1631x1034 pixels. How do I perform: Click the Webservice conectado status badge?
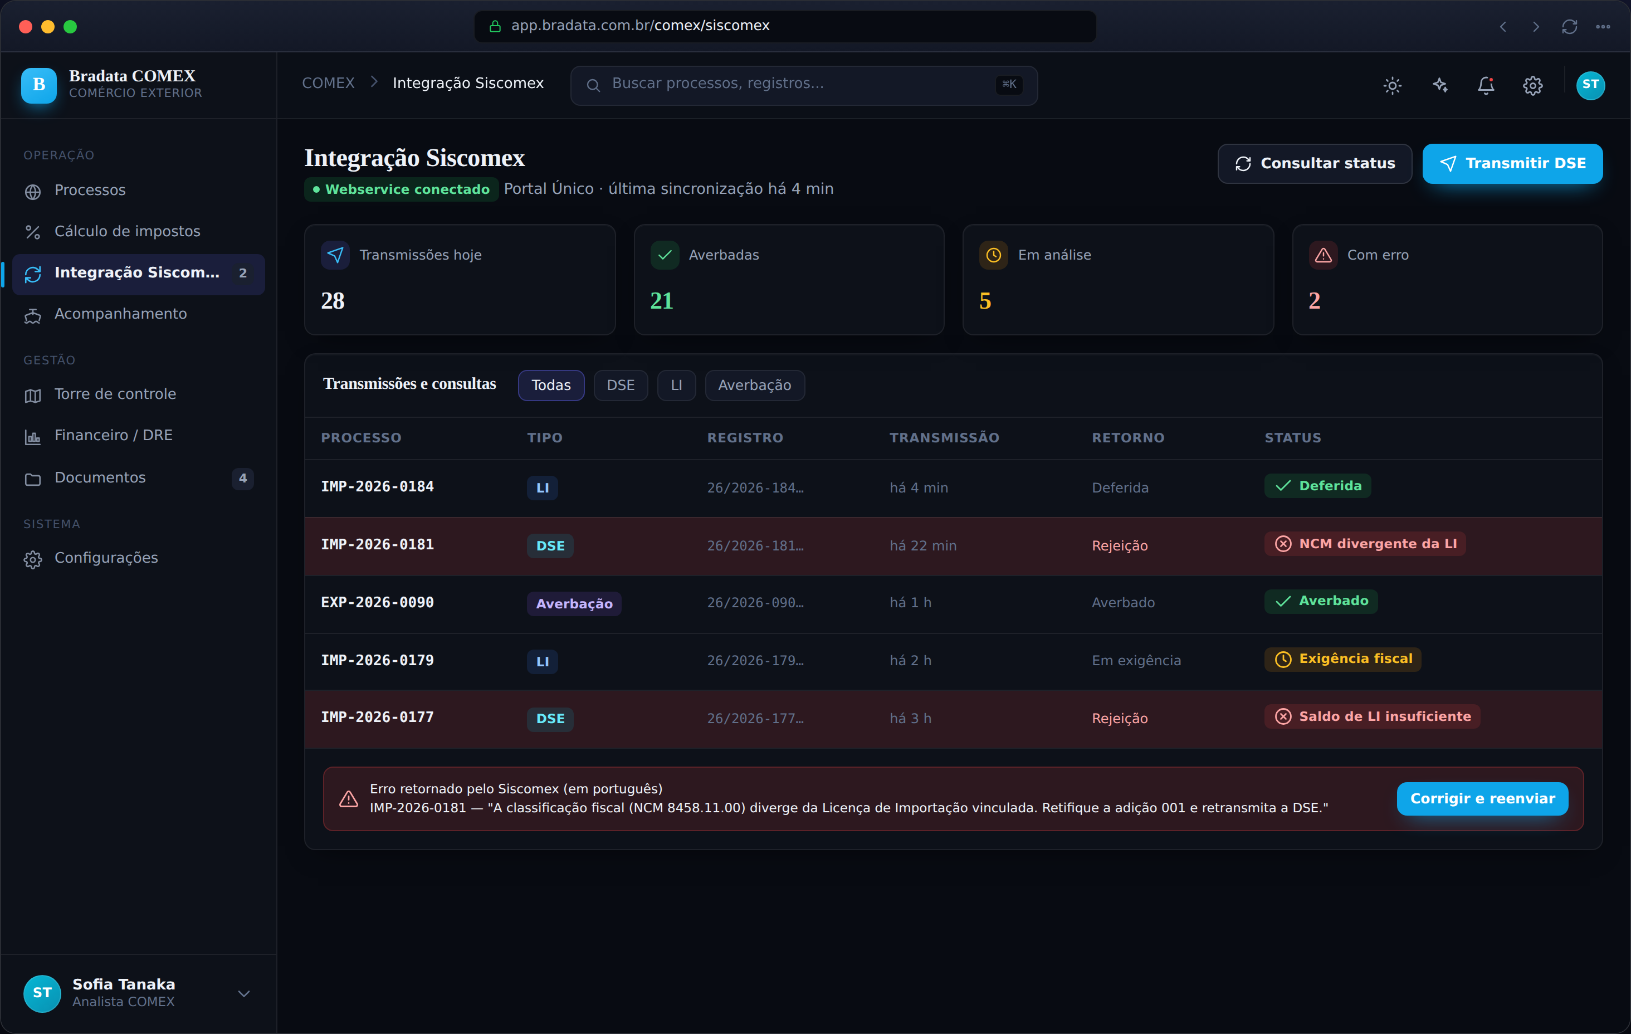click(401, 190)
